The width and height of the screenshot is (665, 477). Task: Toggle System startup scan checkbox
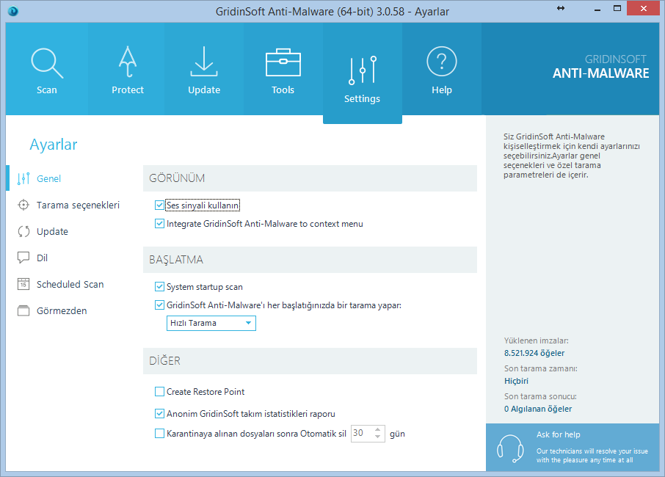pyautogui.click(x=159, y=287)
